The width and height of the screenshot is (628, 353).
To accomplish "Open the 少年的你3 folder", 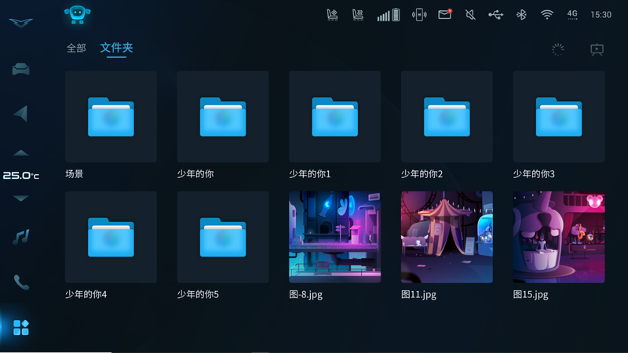I will (559, 117).
